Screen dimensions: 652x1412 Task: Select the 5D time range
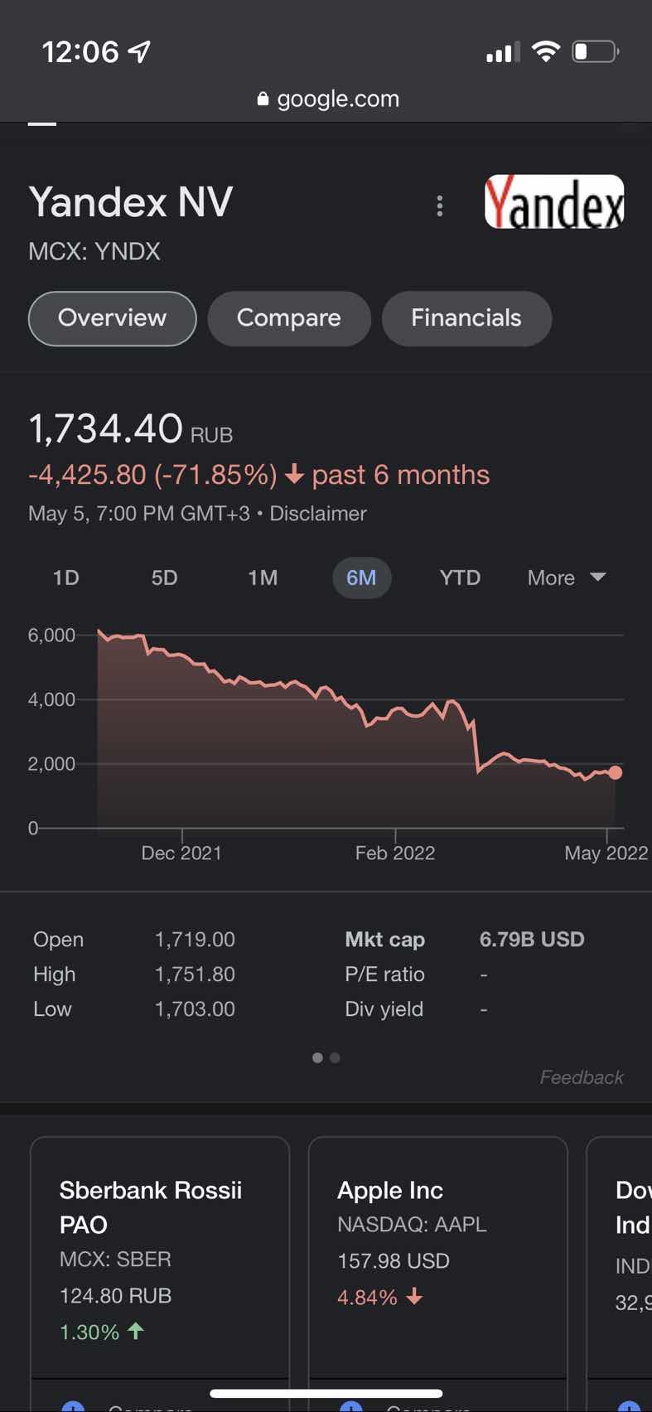[x=164, y=578]
